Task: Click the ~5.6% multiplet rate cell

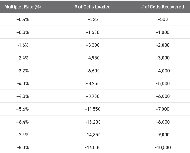Action: pyautogui.click(x=22, y=109)
